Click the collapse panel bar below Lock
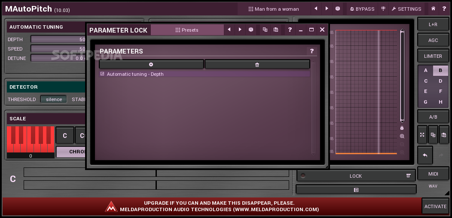Viewport: 452px width, 218px height. [x=356, y=190]
